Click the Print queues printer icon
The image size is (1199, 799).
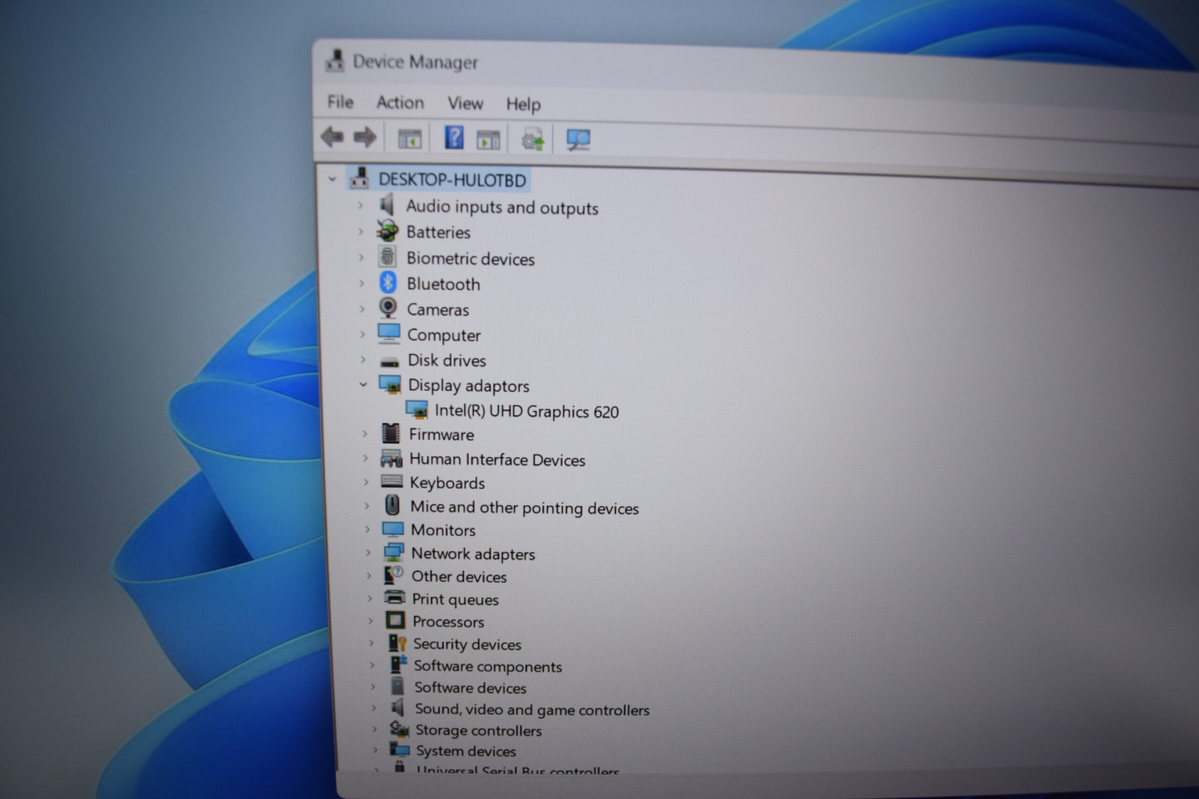coord(394,597)
